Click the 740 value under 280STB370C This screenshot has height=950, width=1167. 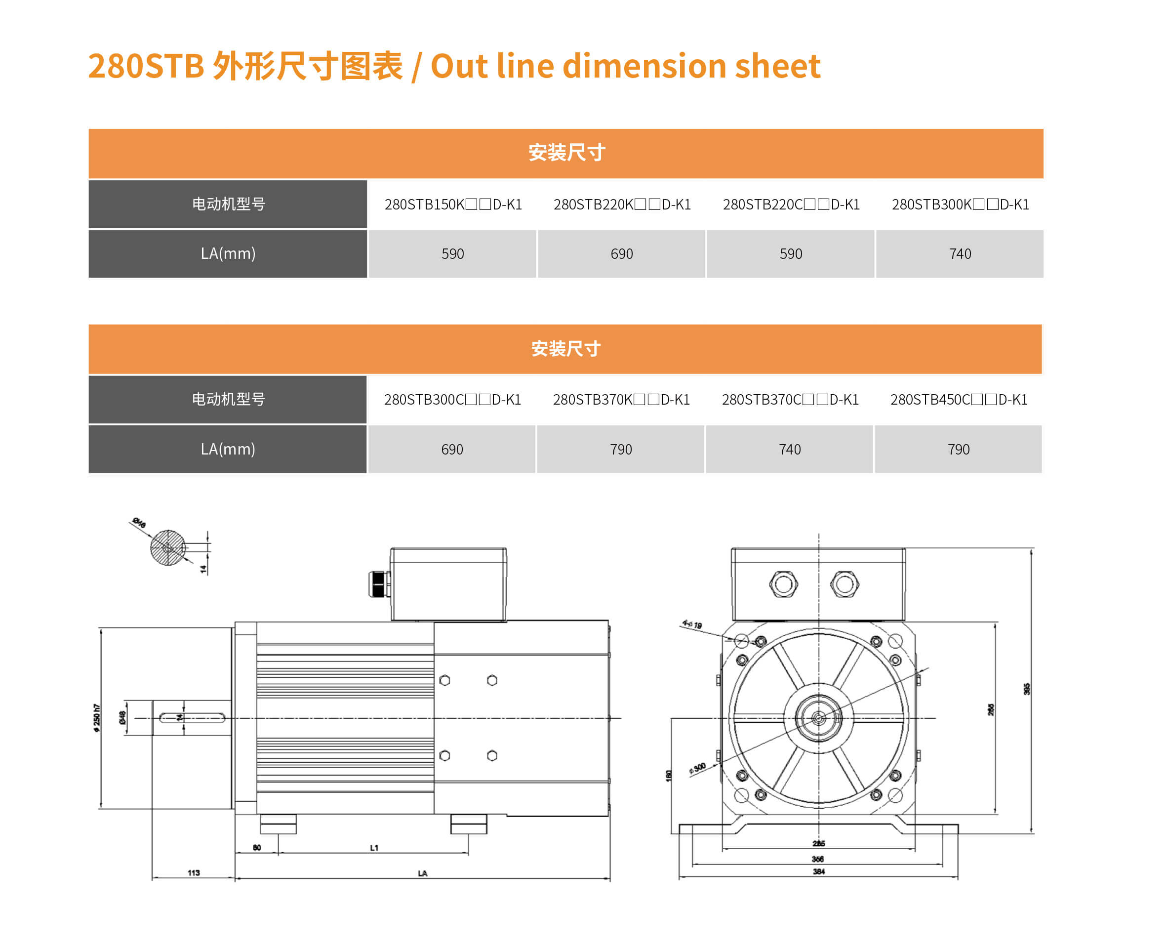[x=790, y=449]
